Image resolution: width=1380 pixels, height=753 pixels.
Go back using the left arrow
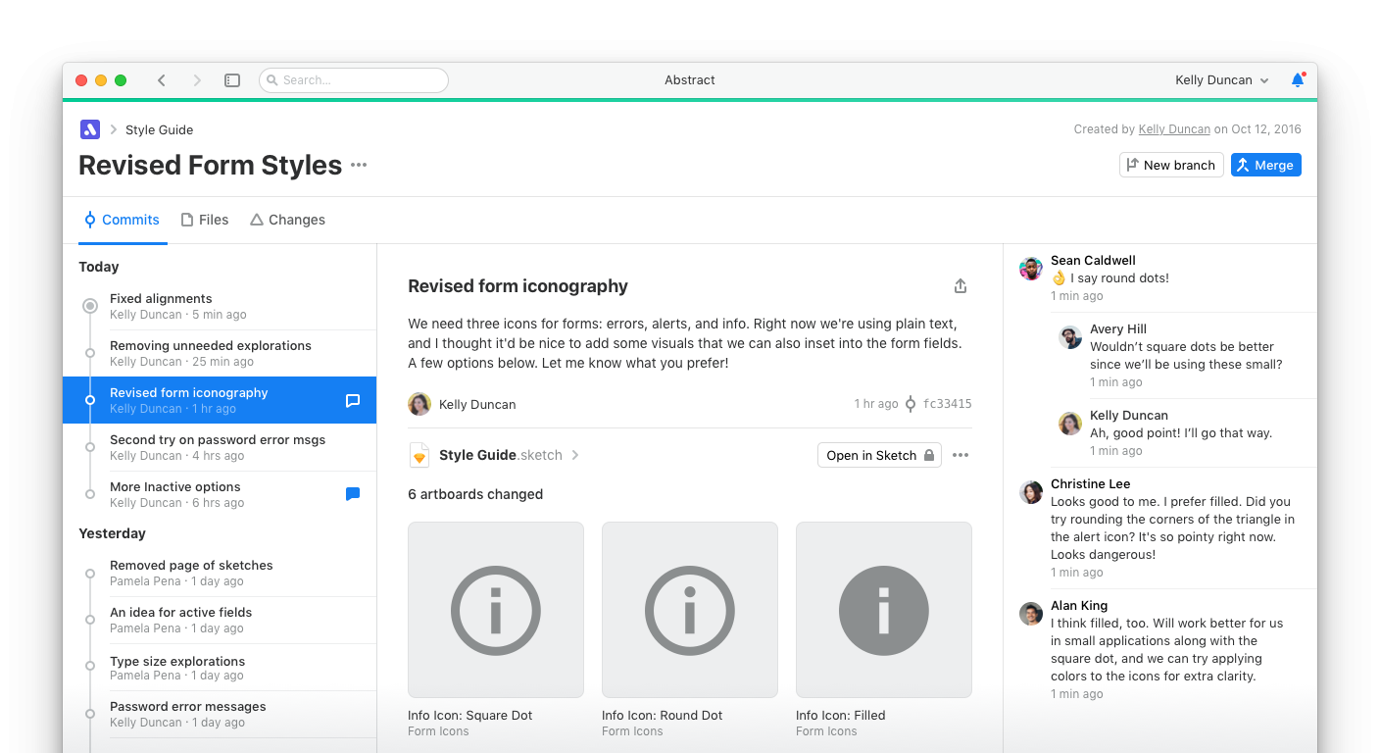(162, 80)
